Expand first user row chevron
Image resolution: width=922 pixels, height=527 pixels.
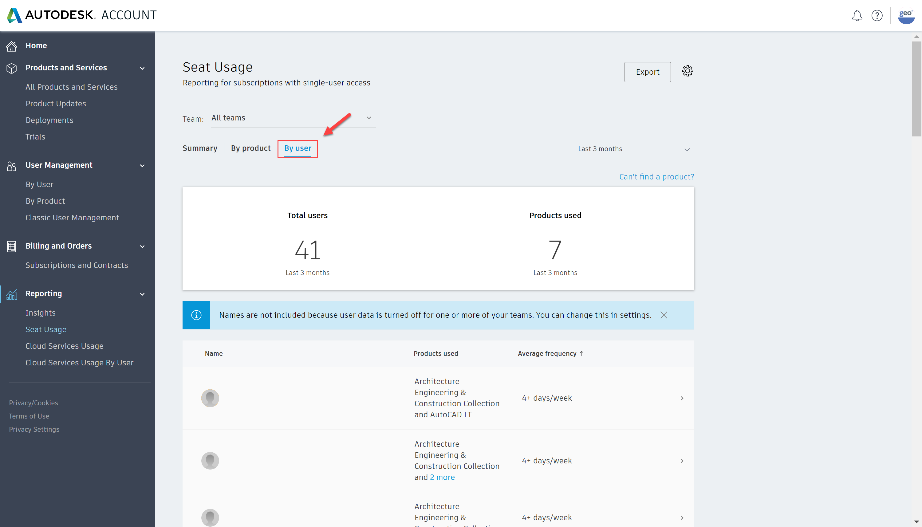coord(682,398)
